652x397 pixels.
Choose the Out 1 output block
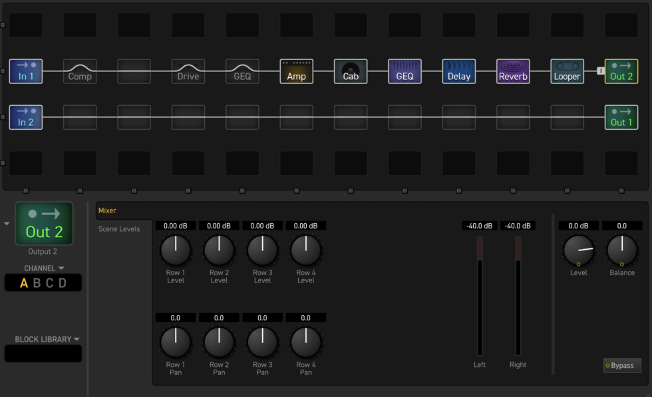621,117
